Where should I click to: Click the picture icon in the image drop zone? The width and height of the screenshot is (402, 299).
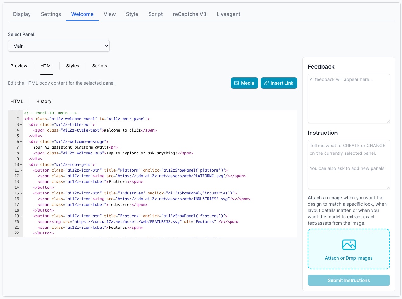click(349, 245)
